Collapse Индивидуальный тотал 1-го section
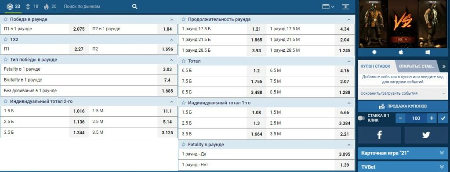The width and height of the screenshot is (450, 172). tap(349, 103)
